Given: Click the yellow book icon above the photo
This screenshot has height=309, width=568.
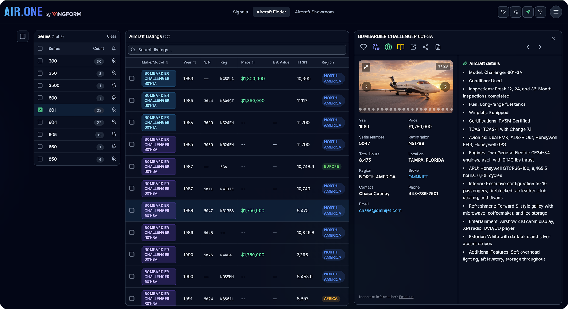Looking at the screenshot, I should pos(400,47).
